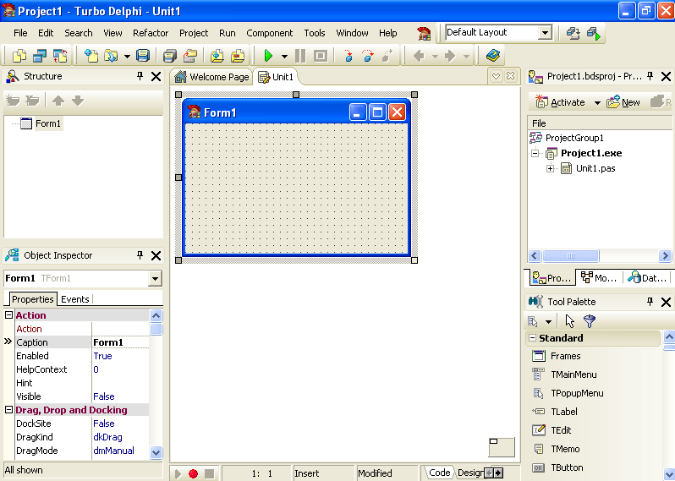Expand the Unit1.pas tree node
Image resolution: width=675 pixels, height=481 pixels.
(550, 168)
